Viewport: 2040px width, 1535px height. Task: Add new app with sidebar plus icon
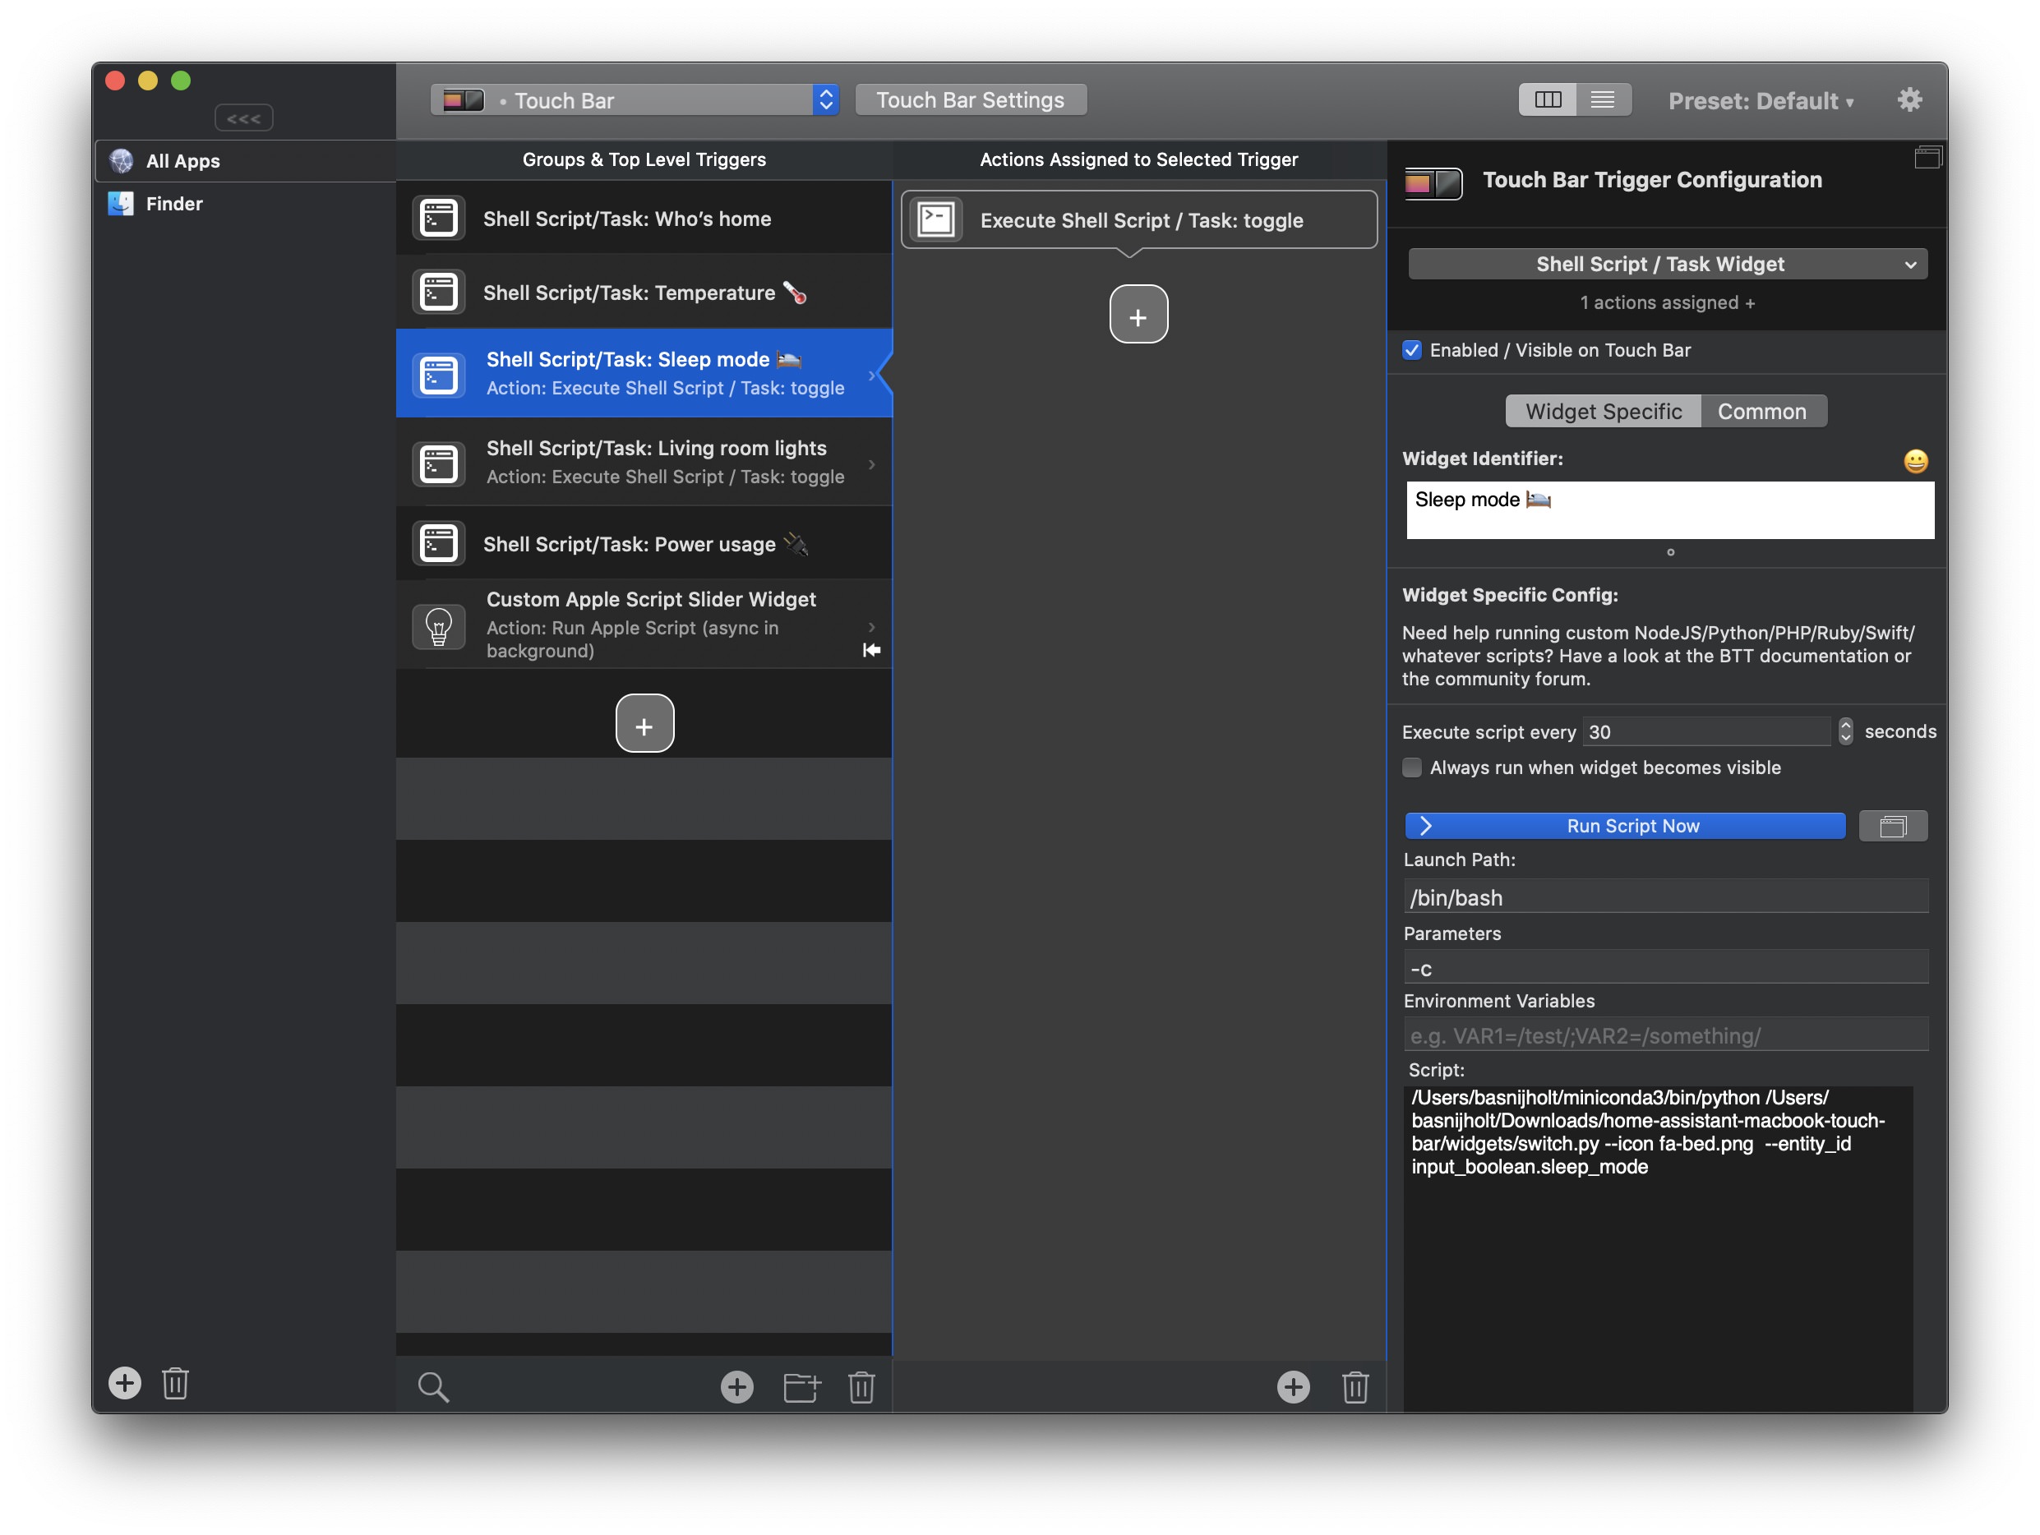pyautogui.click(x=124, y=1382)
